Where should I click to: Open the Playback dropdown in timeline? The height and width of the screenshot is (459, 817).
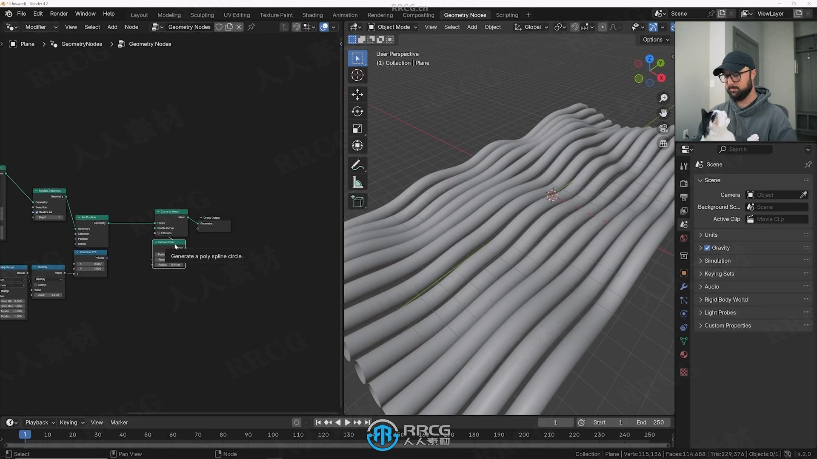tap(40, 422)
